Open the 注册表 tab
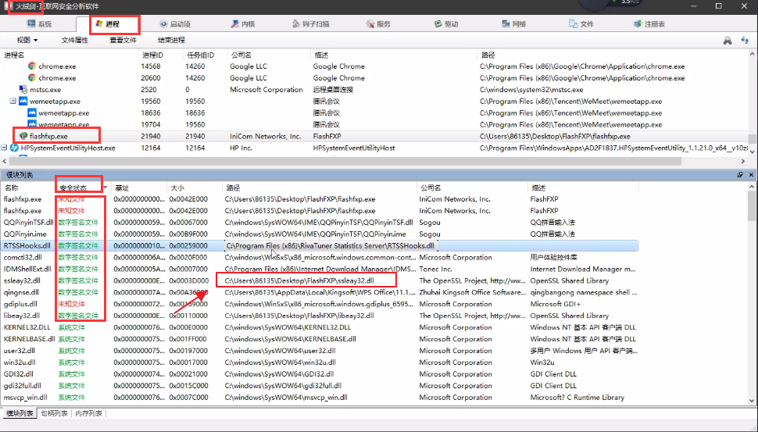This screenshot has height=432, width=758. tap(649, 24)
